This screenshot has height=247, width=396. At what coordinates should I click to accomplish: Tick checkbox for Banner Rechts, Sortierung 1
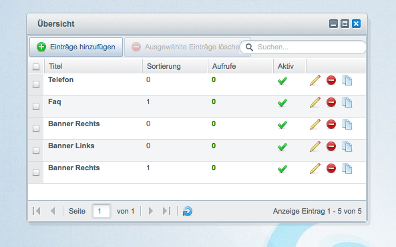point(36,172)
